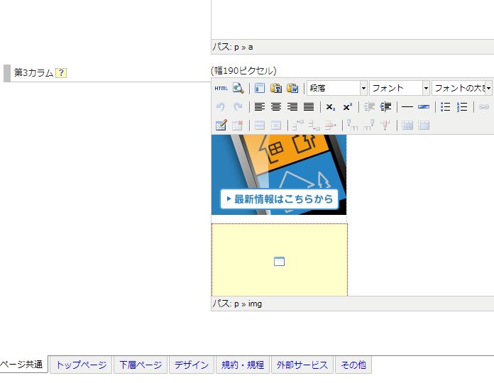
Task: Open the 規約・規程 tab
Action: tap(243, 365)
